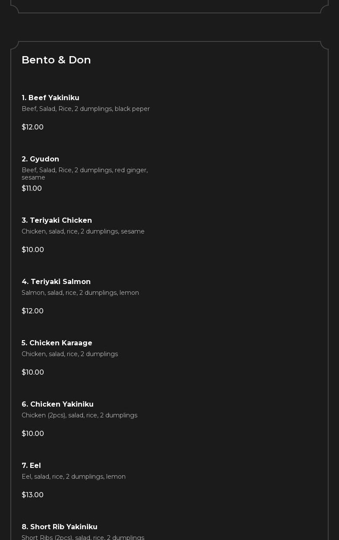The width and height of the screenshot is (339, 540).
Task: Click the Gyudon description mentioning red ginger
Action: 85,174
